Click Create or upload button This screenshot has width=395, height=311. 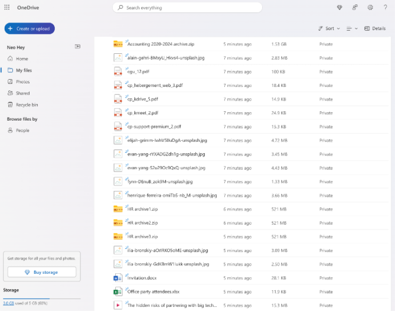[30, 28]
